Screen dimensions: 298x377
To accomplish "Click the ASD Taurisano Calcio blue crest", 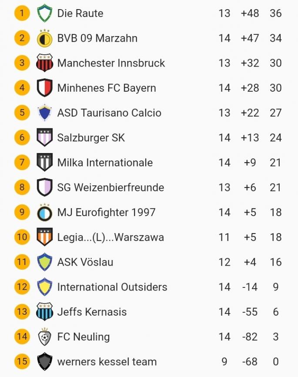I will click(x=44, y=113).
